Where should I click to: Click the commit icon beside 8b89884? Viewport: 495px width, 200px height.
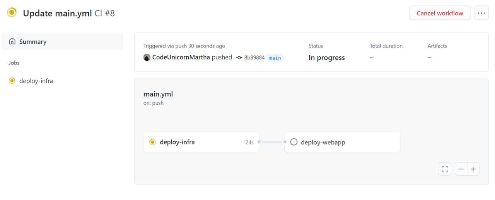point(239,58)
